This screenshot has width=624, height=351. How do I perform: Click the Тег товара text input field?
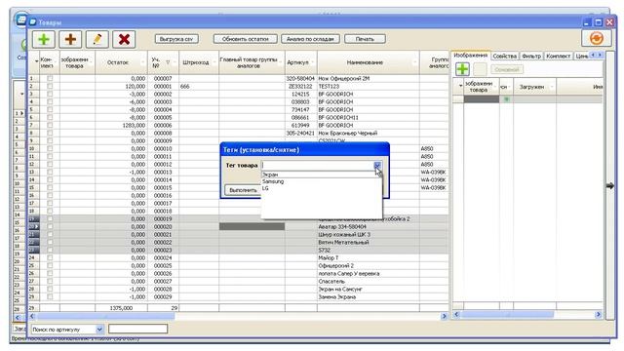point(317,165)
